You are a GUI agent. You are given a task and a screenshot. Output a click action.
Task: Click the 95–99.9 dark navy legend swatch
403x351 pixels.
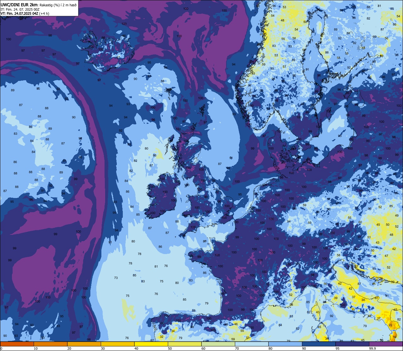click(352, 344)
